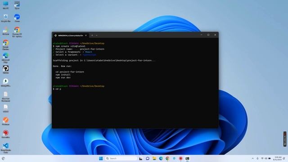The height and width of the screenshot is (162, 288).
Task: Open the This PC desktop icon
Action: (x=6, y=5)
